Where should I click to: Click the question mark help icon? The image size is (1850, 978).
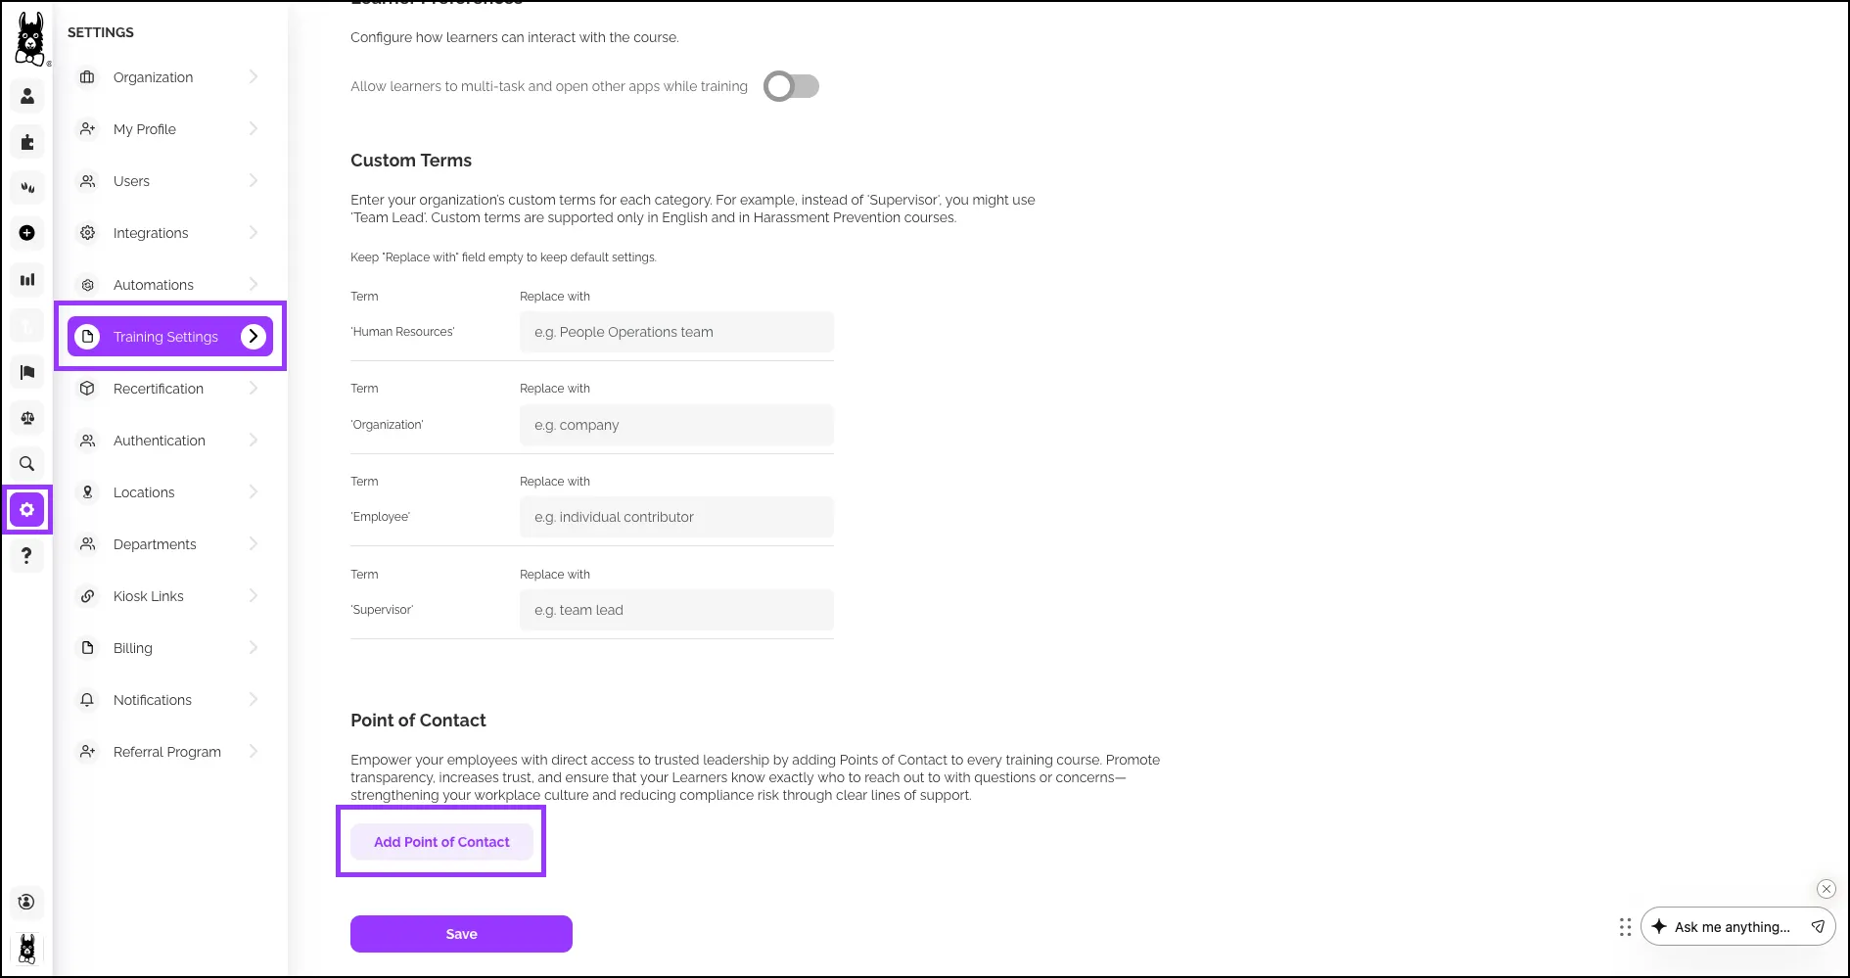[27, 556]
